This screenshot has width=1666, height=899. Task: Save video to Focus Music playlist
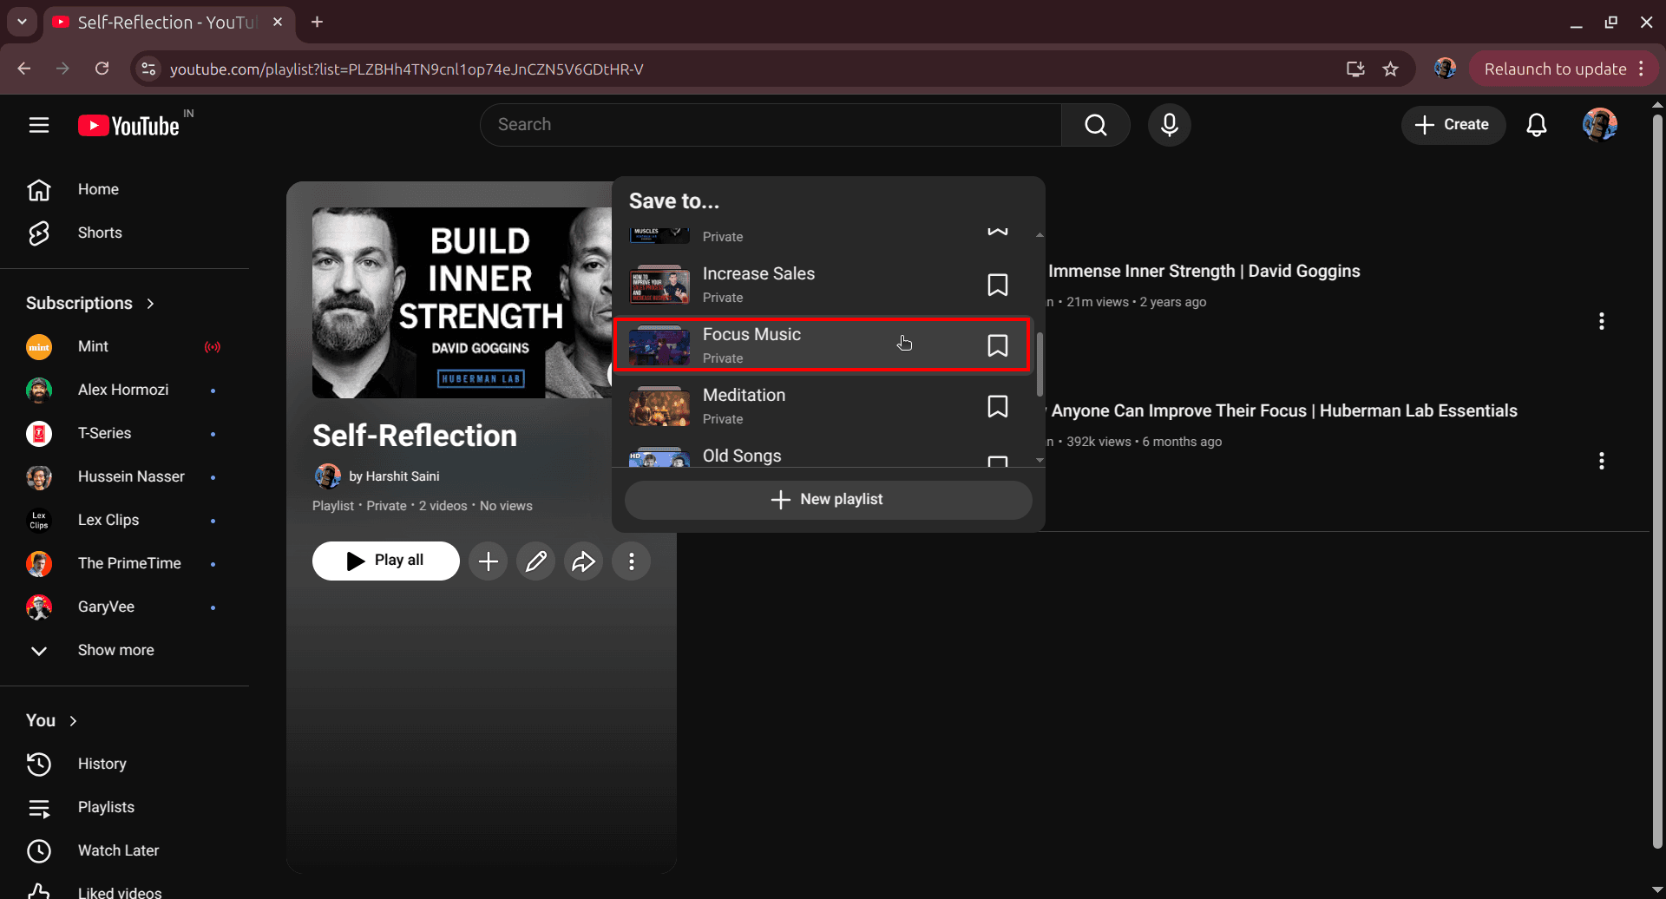pos(997,345)
